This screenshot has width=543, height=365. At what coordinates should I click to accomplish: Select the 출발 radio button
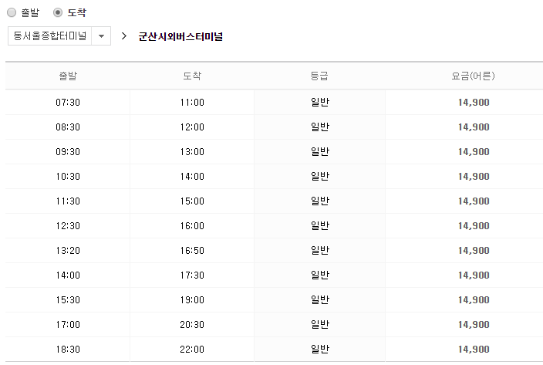pyautogui.click(x=11, y=12)
